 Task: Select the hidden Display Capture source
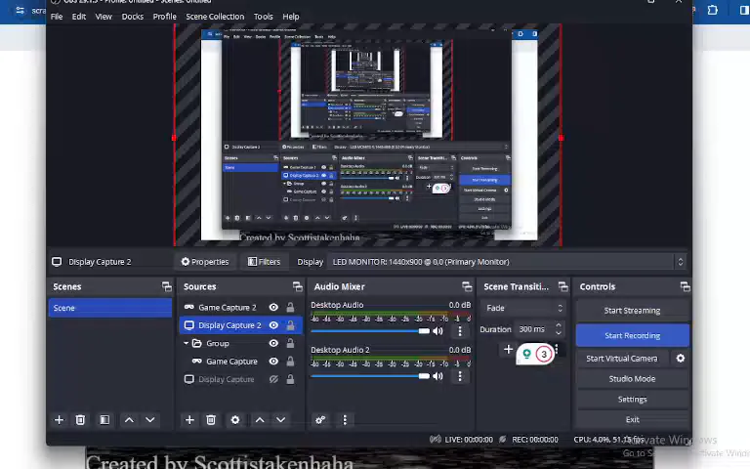(226, 379)
